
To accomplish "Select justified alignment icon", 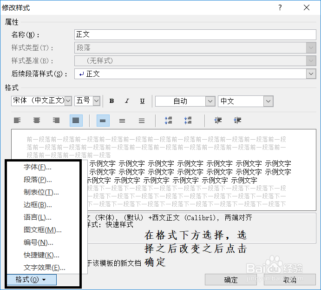I will (76, 121).
